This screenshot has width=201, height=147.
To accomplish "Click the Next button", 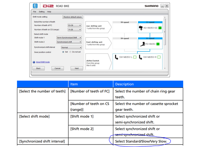I will click(77, 68).
